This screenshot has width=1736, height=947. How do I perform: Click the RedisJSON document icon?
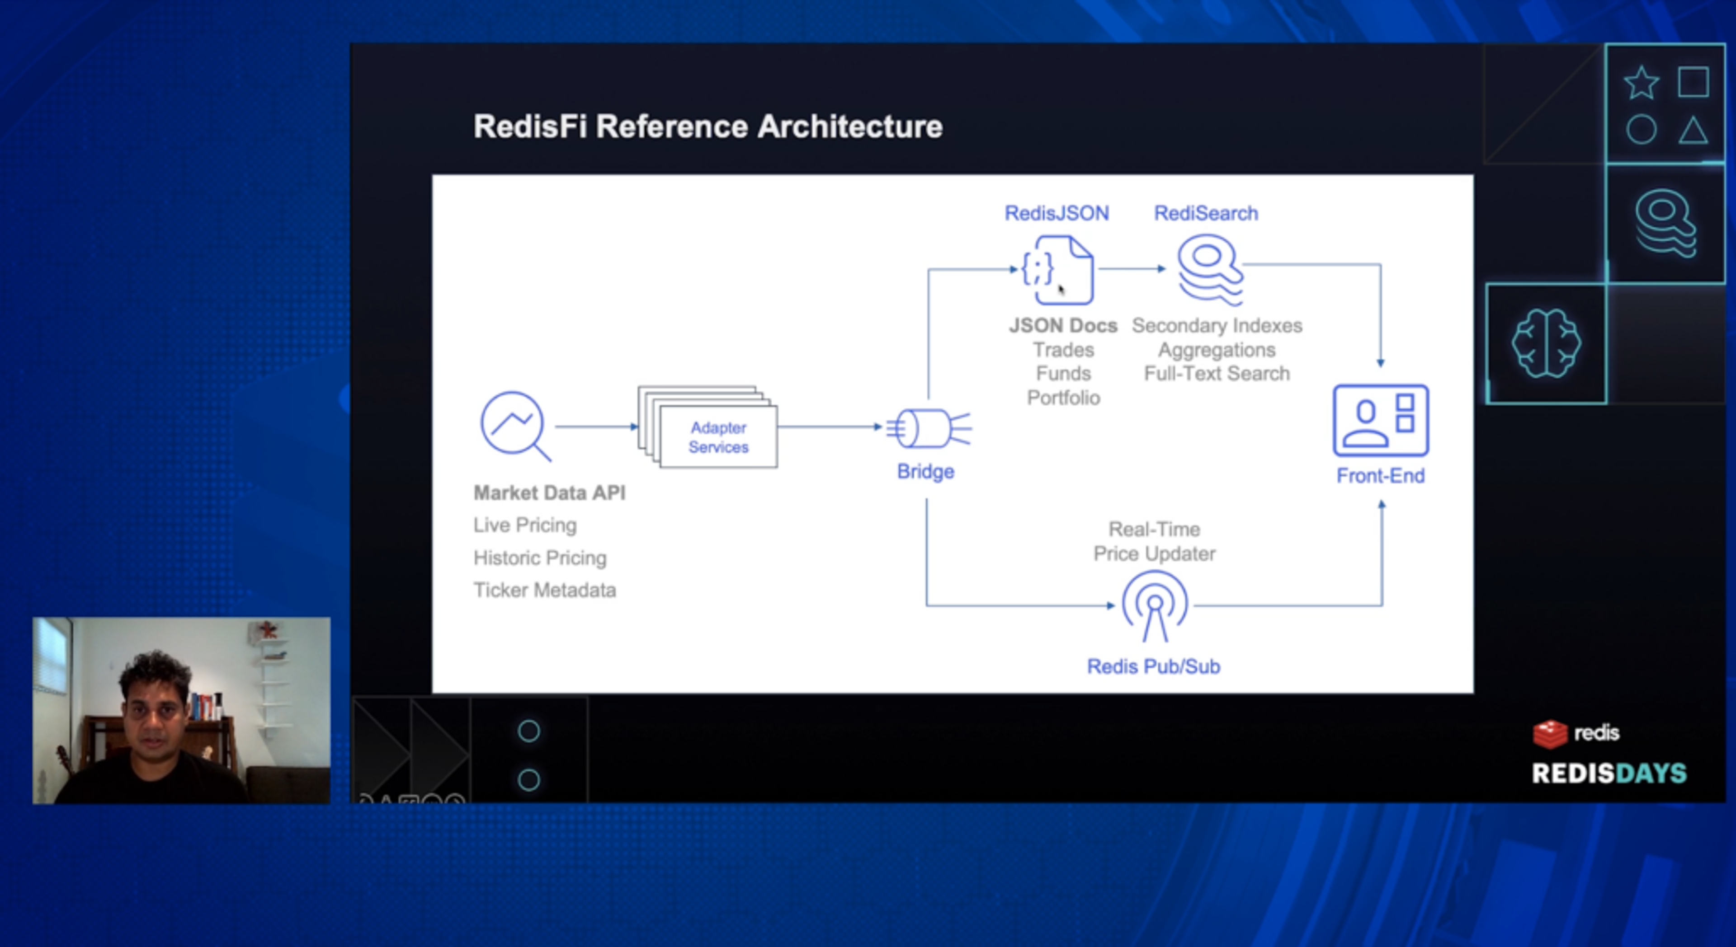click(1058, 270)
